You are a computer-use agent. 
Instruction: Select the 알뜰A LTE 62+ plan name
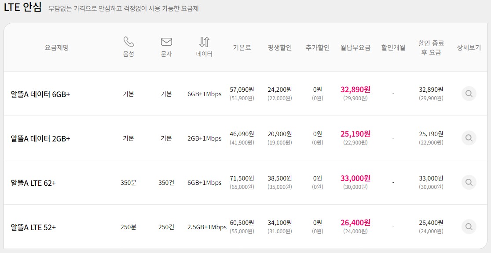point(33,183)
